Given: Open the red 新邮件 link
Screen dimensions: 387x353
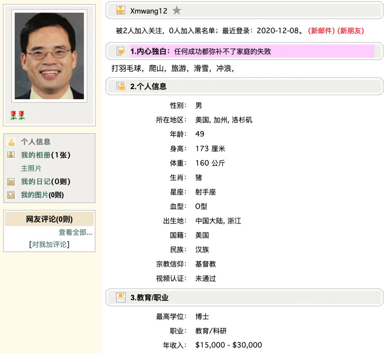Looking at the screenshot, I should click(x=321, y=31).
